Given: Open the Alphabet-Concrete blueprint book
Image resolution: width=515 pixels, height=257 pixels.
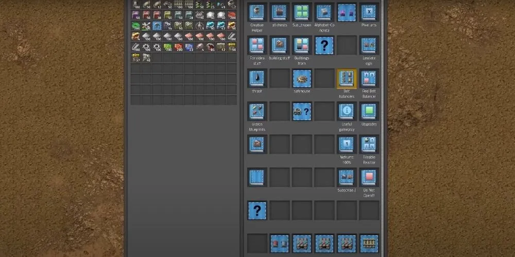Looking at the screenshot, I should (x=324, y=12).
